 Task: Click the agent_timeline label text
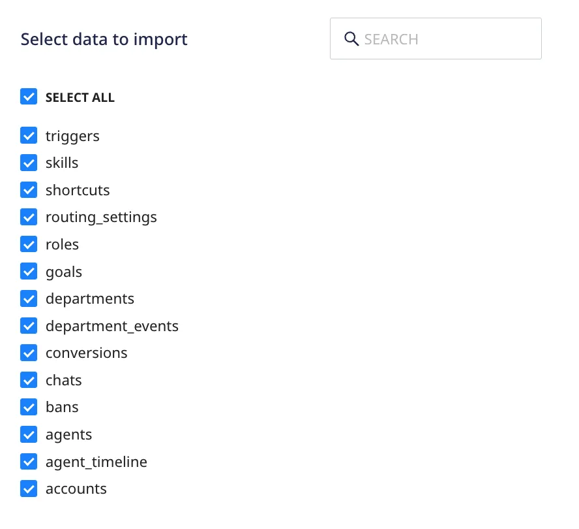[96, 462]
